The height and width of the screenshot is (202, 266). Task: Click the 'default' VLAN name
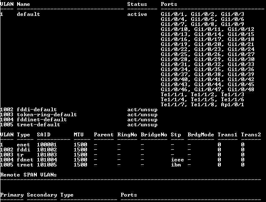tap(28, 14)
